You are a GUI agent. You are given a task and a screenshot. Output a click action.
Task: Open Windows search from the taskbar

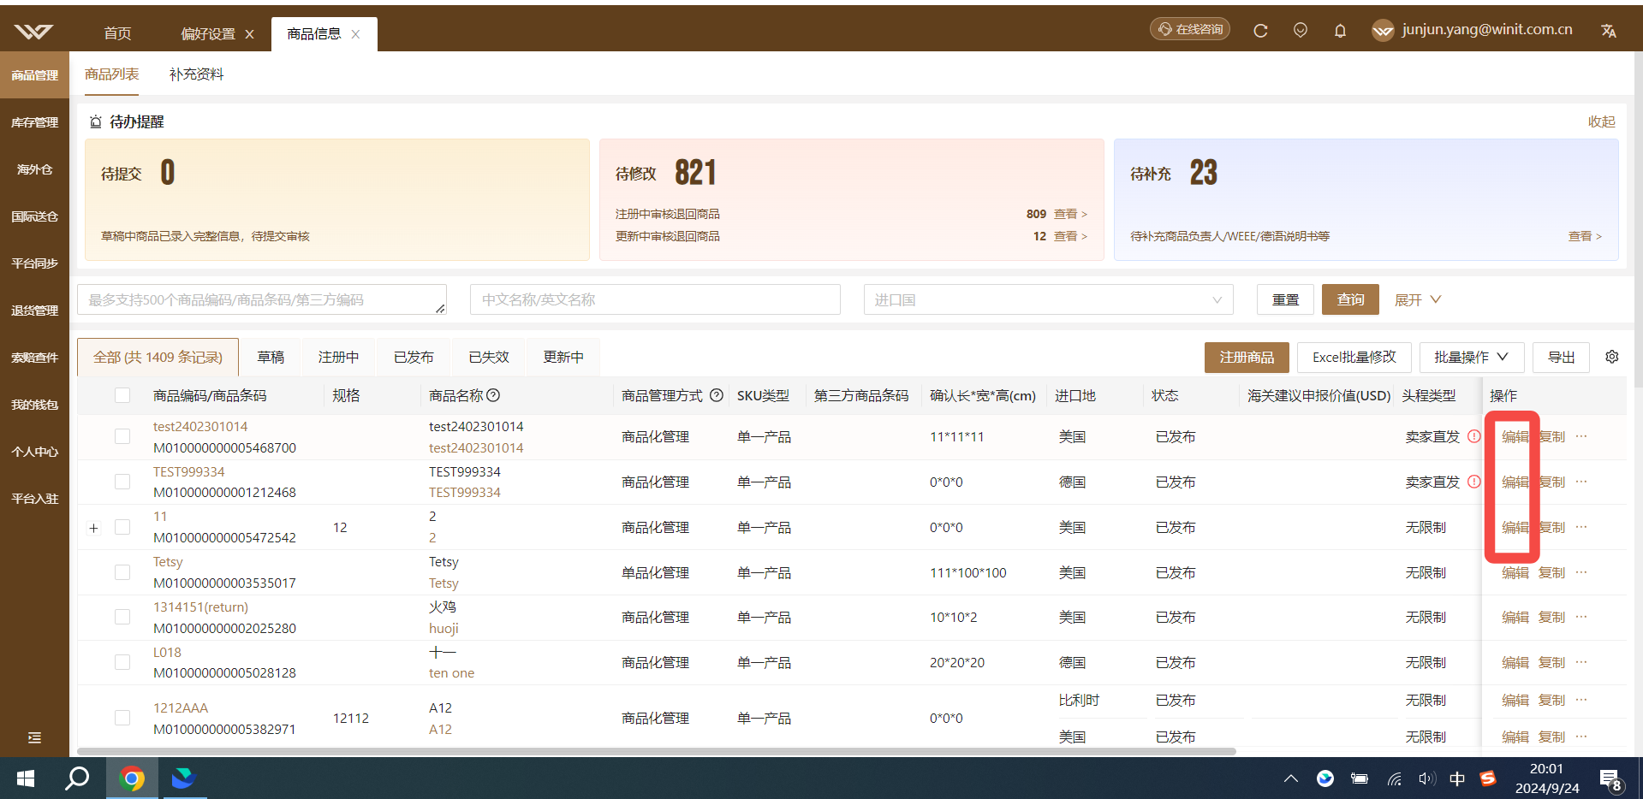(x=77, y=778)
